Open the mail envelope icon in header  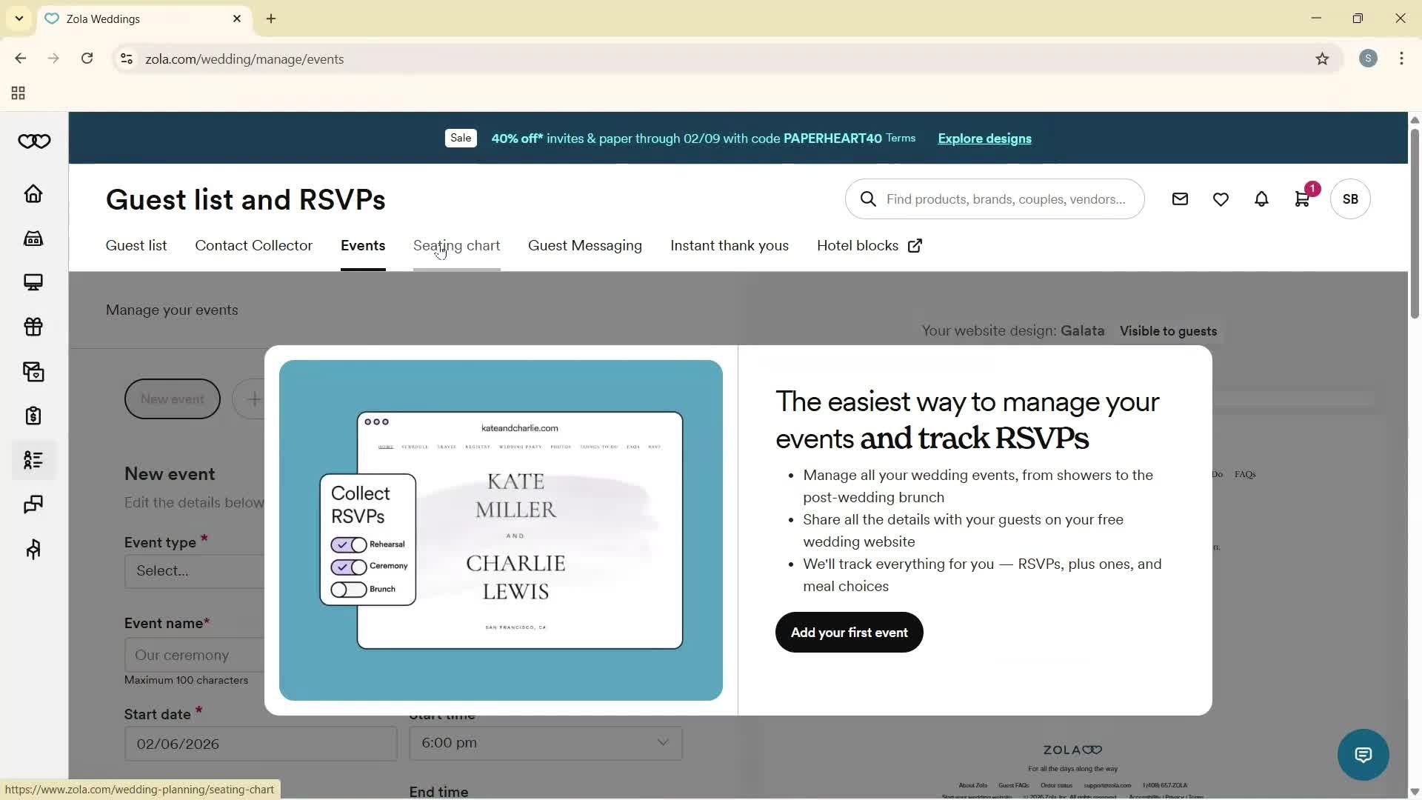click(1180, 199)
